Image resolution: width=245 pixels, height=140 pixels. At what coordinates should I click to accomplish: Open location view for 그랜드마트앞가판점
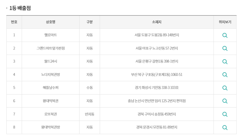point(225,48)
